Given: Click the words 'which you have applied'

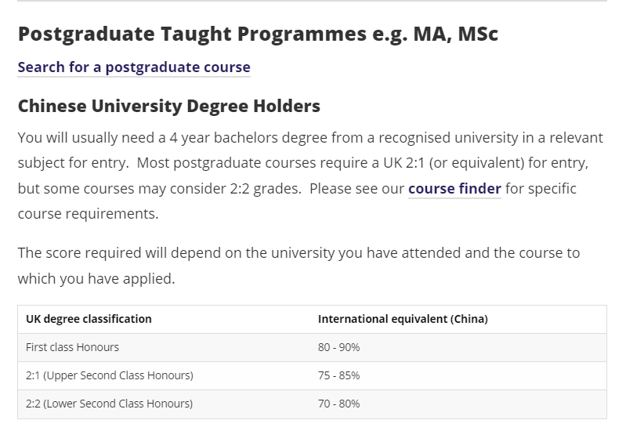Looking at the screenshot, I should (x=95, y=278).
